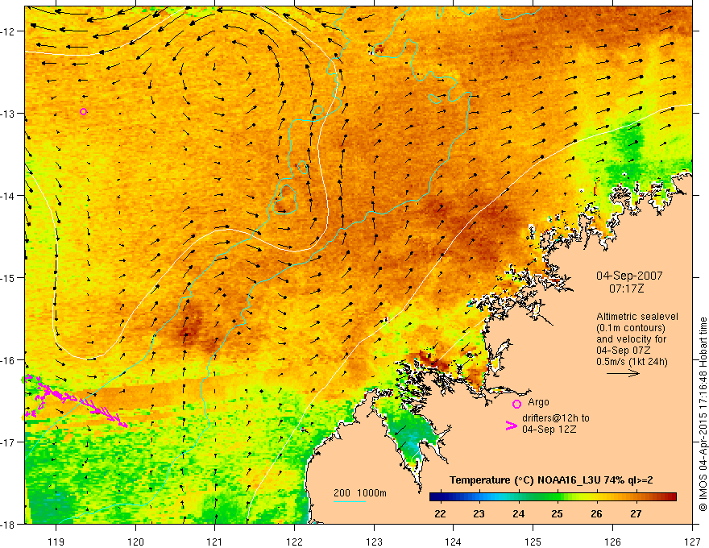The image size is (709, 548).
Task: Click the longitude axis label '125'
Action: [x=533, y=542]
